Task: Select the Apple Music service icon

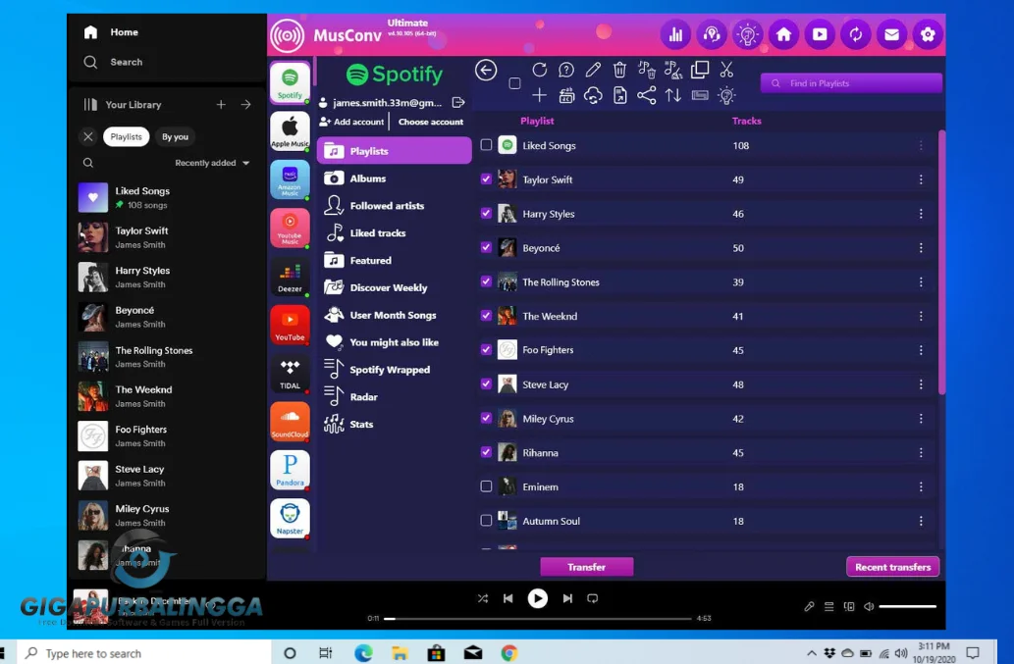Action: point(290,130)
